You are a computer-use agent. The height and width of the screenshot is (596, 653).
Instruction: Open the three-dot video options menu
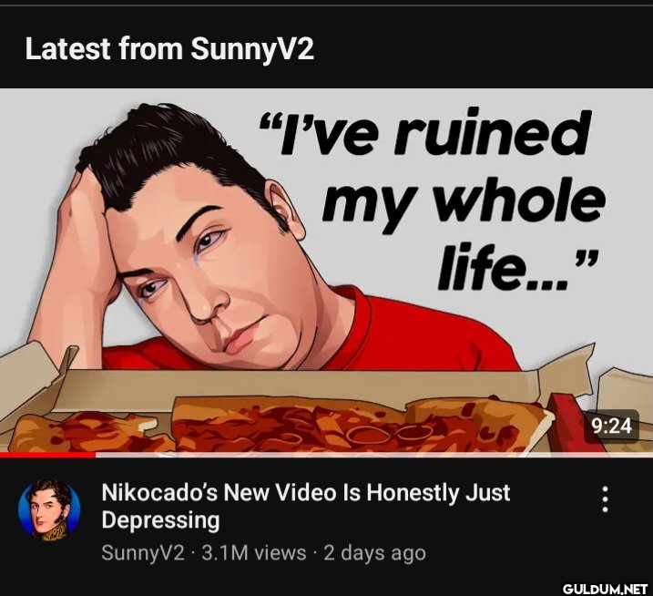(606, 498)
